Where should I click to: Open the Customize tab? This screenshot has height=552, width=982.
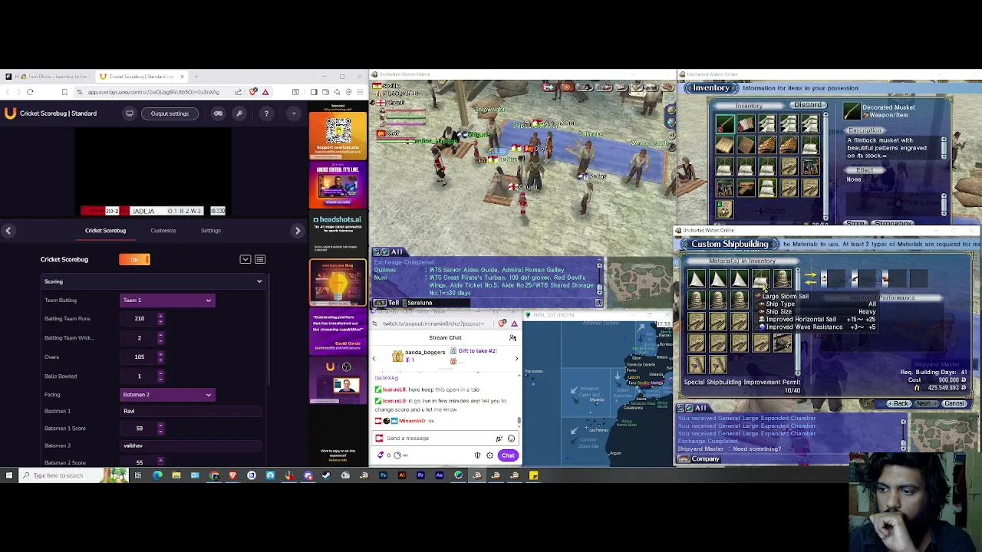pos(163,230)
